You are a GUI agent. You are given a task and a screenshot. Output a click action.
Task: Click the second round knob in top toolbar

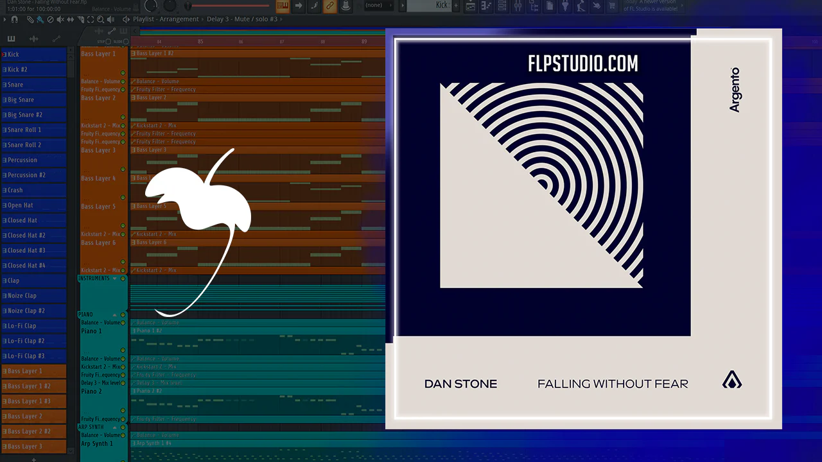[x=170, y=6]
